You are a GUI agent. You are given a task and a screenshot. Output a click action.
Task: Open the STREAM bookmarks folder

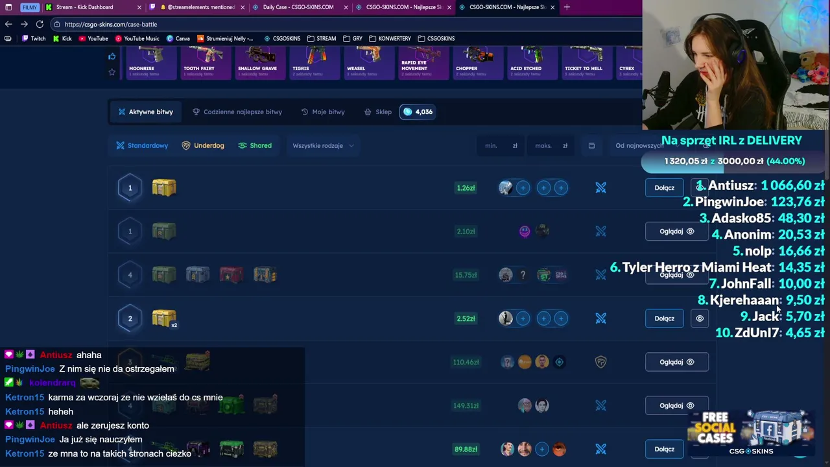322,38
